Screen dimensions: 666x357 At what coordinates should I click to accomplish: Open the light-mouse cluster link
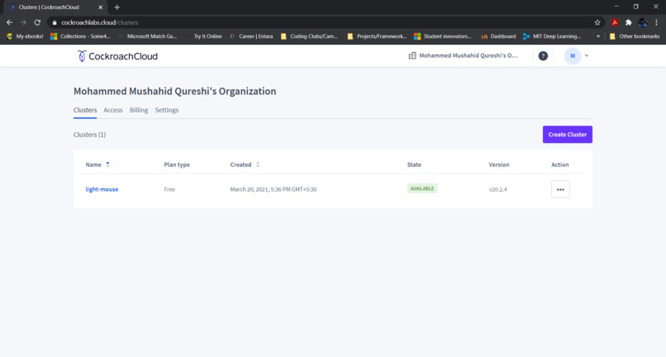tap(102, 189)
